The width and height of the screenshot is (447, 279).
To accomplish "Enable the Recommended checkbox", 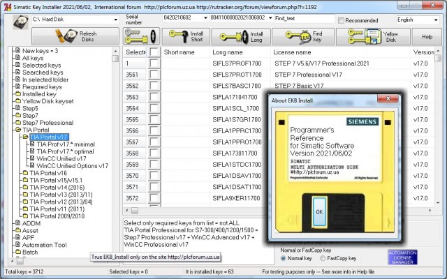I will click(341, 20).
